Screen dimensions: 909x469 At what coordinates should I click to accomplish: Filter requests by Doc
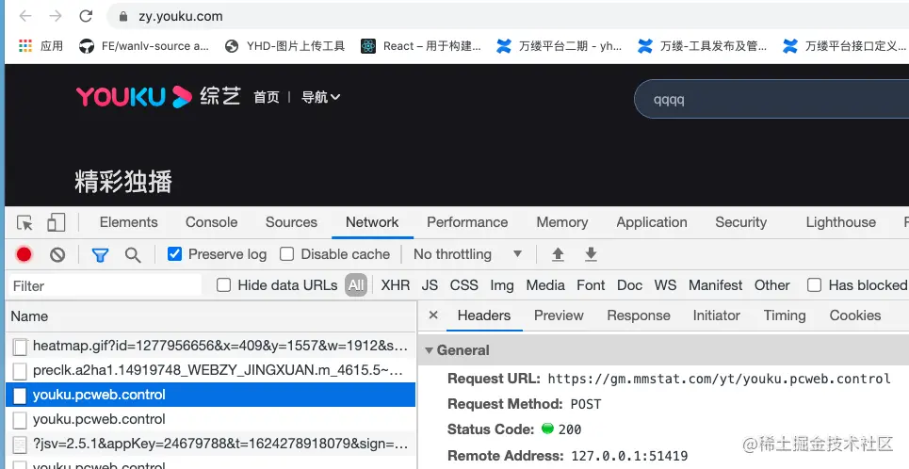point(629,285)
